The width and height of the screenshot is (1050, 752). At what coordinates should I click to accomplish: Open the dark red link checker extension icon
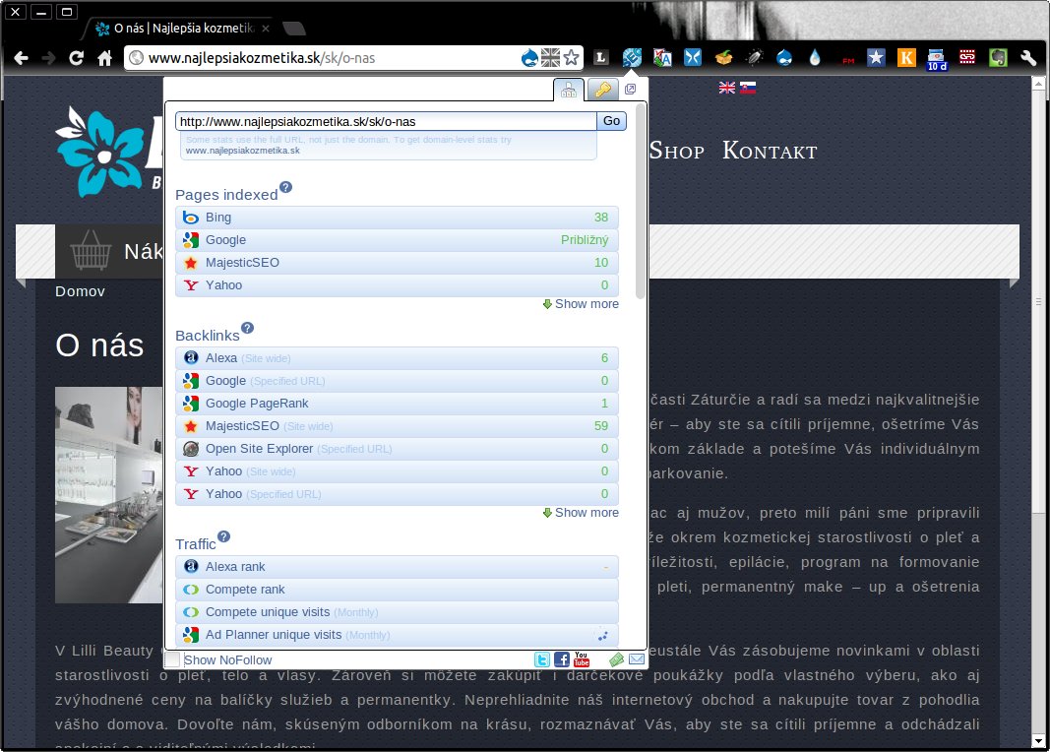point(967,58)
